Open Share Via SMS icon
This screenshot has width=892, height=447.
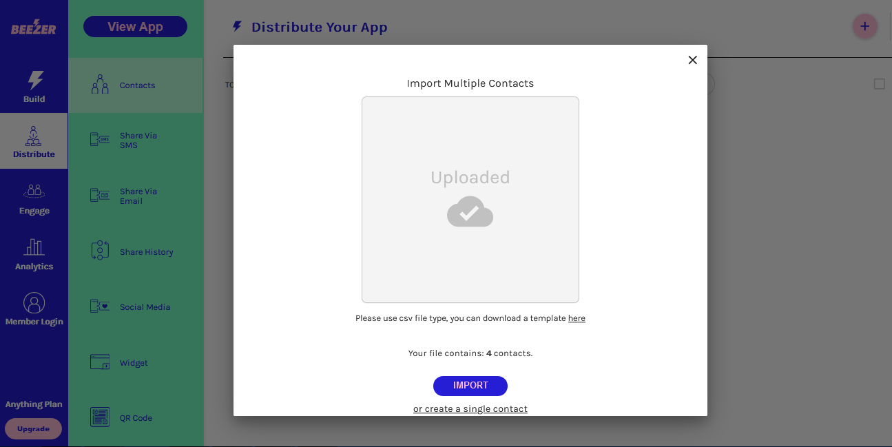(100, 140)
